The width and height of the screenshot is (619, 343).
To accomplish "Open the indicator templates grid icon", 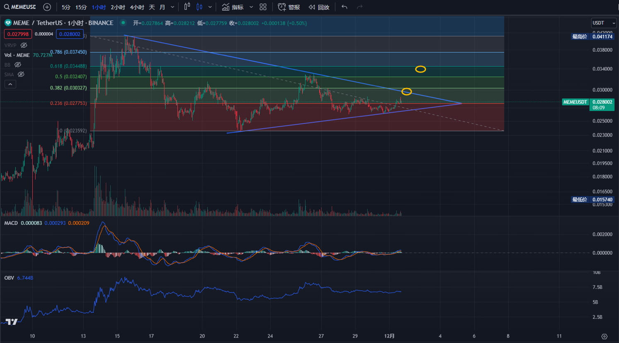I will tap(263, 7).
